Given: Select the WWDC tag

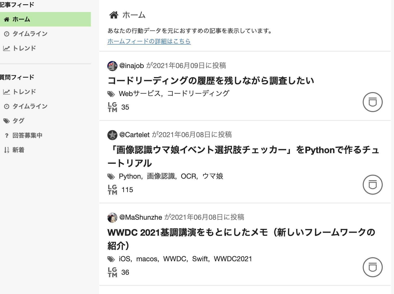Looking at the screenshot, I should coord(175,259).
